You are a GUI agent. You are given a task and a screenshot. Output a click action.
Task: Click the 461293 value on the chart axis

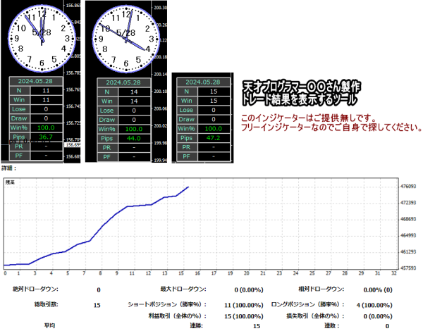pyautogui.click(x=408, y=251)
